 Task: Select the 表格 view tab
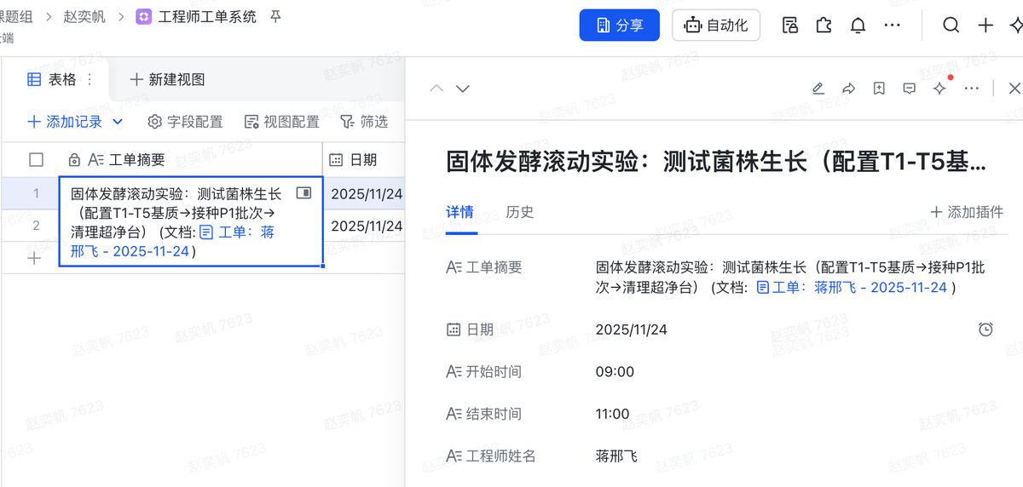pyautogui.click(x=52, y=79)
